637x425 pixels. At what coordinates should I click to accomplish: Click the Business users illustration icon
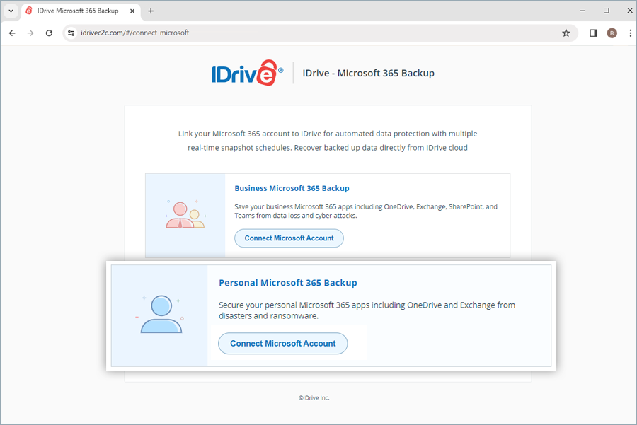[185, 215]
